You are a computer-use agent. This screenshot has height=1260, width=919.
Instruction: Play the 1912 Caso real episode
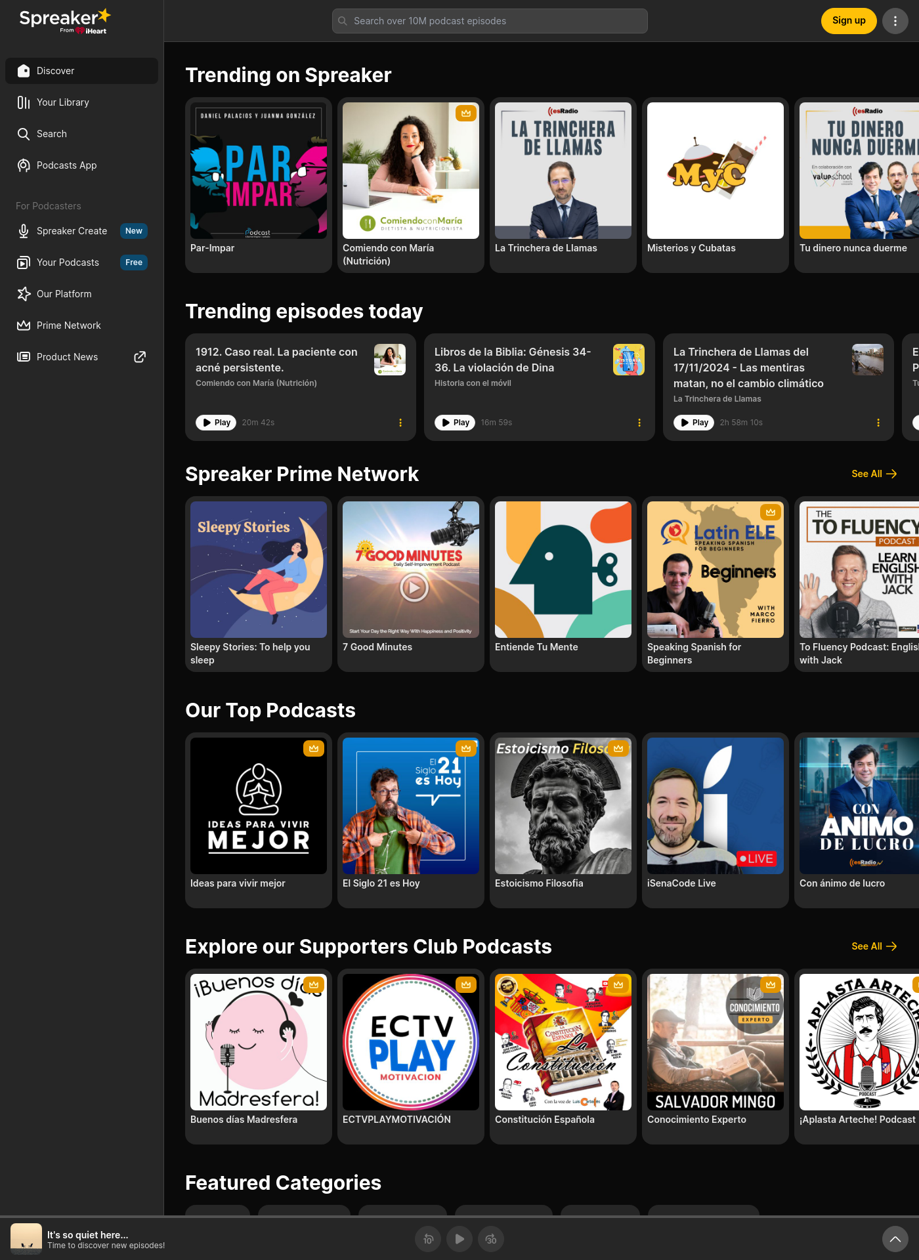click(216, 423)
